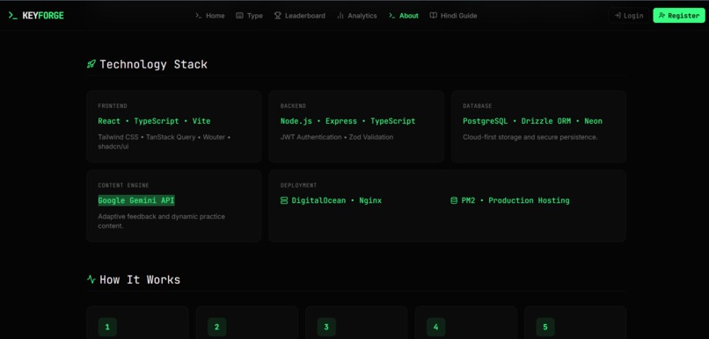
Task: Click the rocket icon next to Technology Stack
Action: tap(91, 64)
